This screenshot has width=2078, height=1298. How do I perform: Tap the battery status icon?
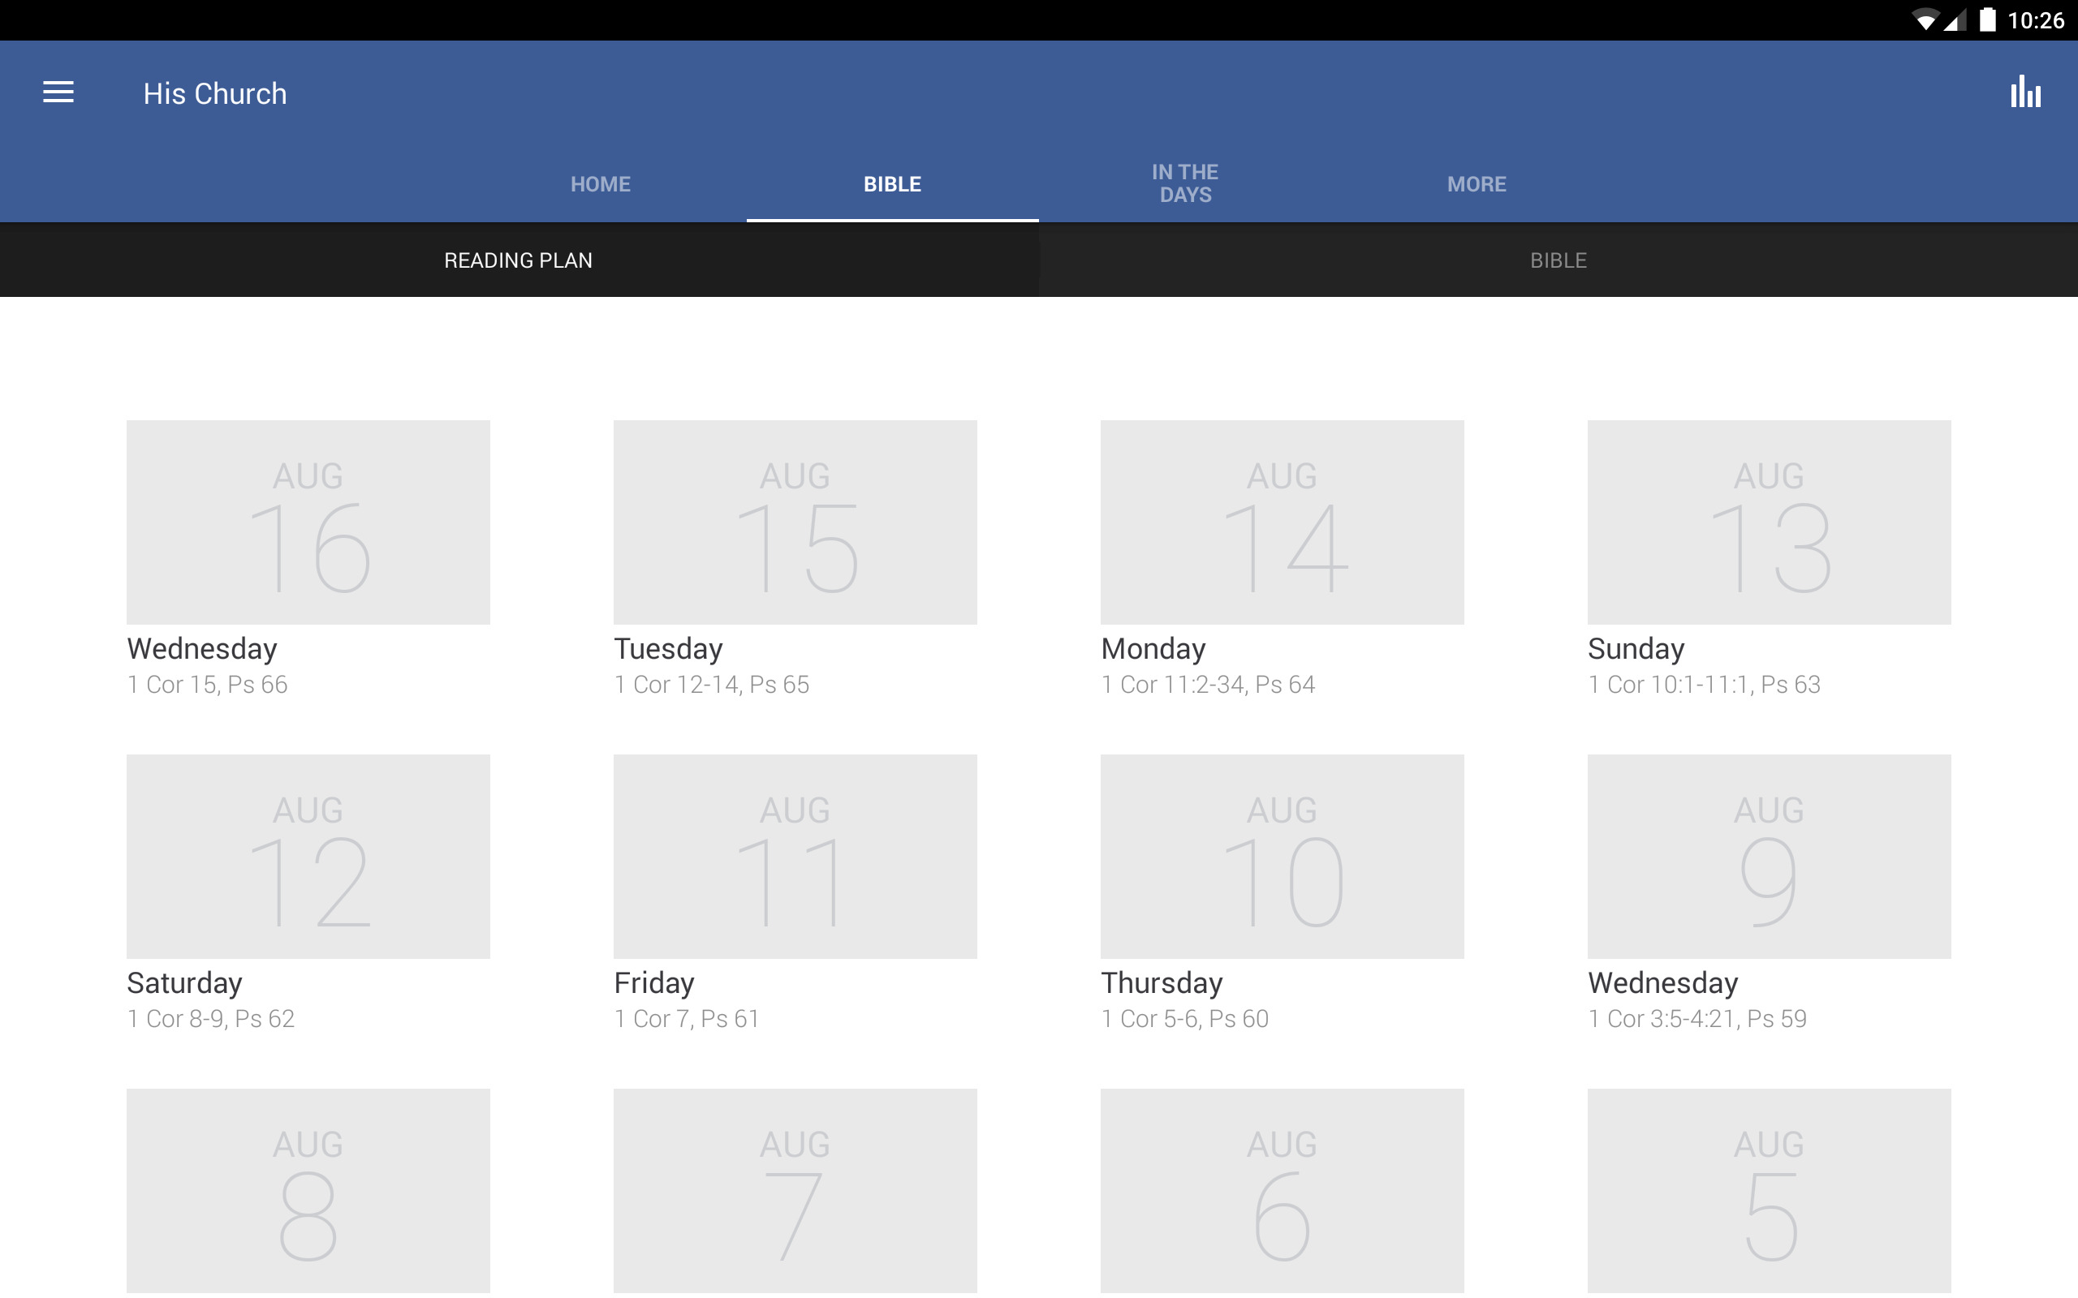pyautogui.click(x=1987, y=19)
